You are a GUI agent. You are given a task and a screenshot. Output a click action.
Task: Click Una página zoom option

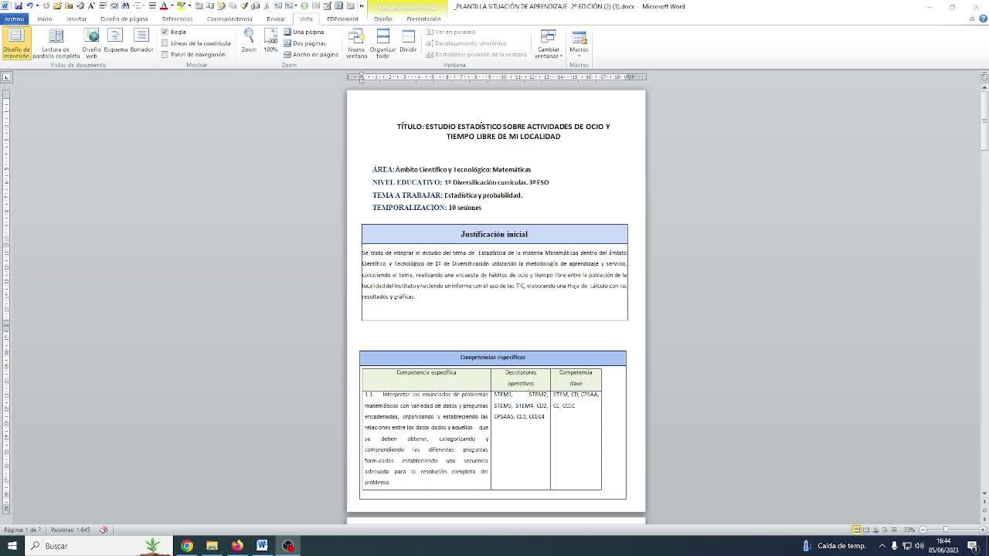(304, 32)
